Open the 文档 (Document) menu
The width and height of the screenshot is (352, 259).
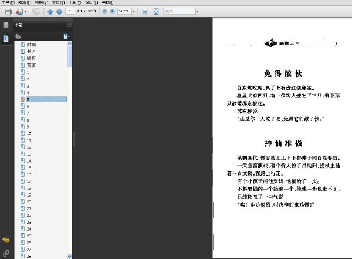(58, 2)
